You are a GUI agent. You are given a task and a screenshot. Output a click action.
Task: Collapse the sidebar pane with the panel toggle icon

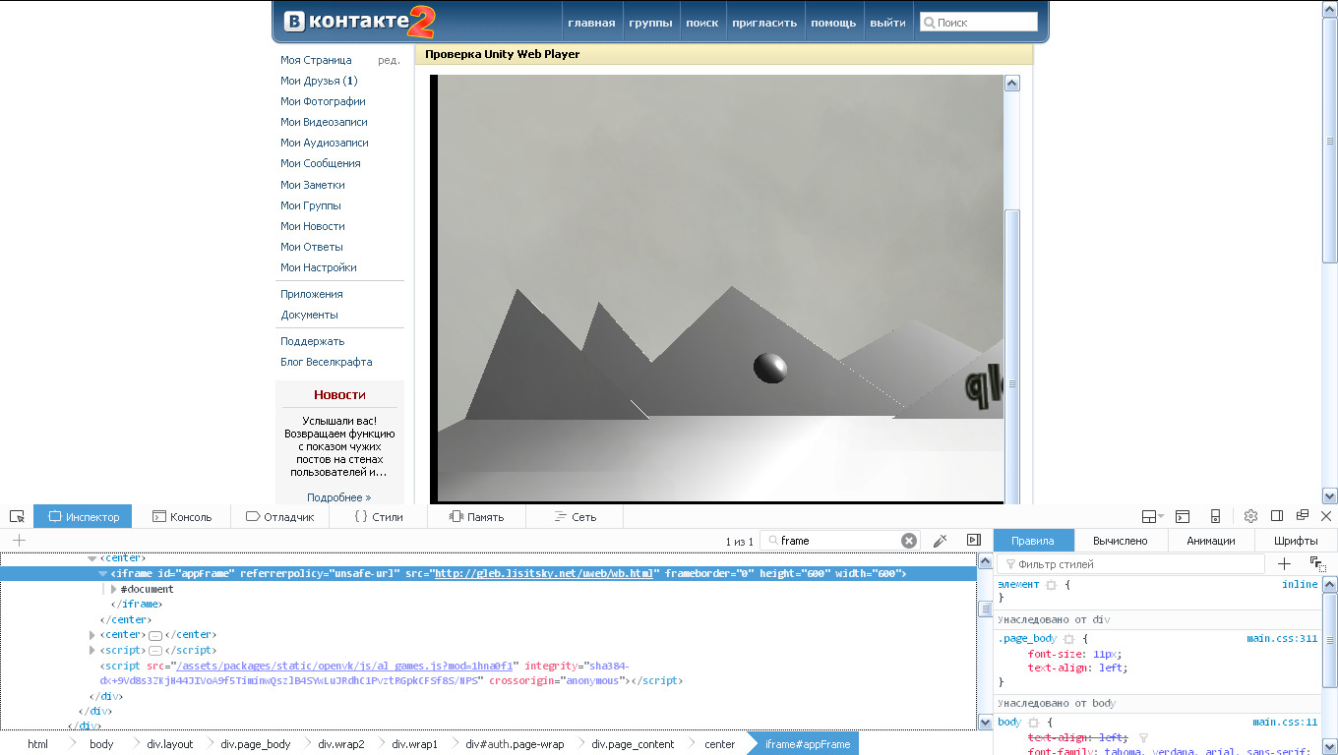pos(974,540)
